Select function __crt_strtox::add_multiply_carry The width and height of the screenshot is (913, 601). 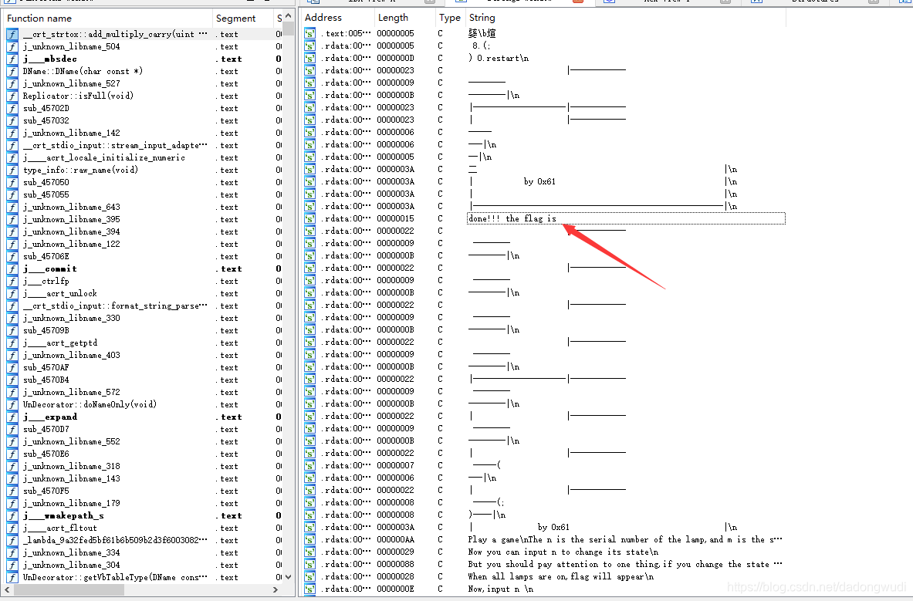coord(115,34)
